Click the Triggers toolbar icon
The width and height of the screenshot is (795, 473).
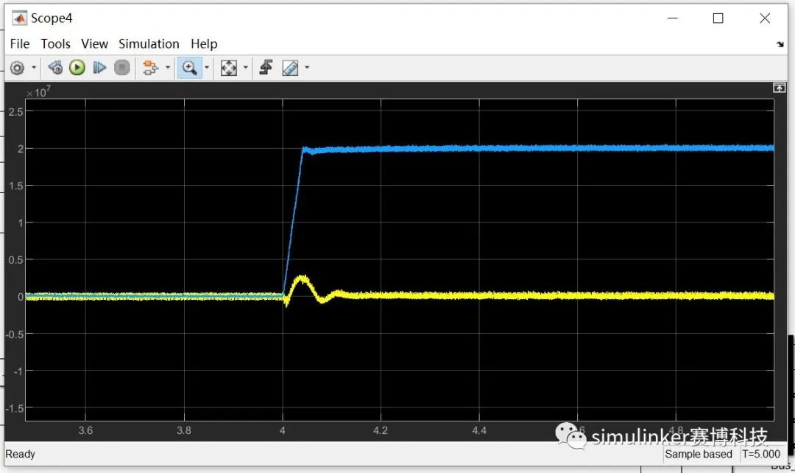(266, 68)
